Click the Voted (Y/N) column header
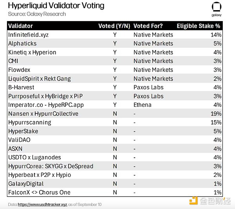 click(x=113, y=26)
